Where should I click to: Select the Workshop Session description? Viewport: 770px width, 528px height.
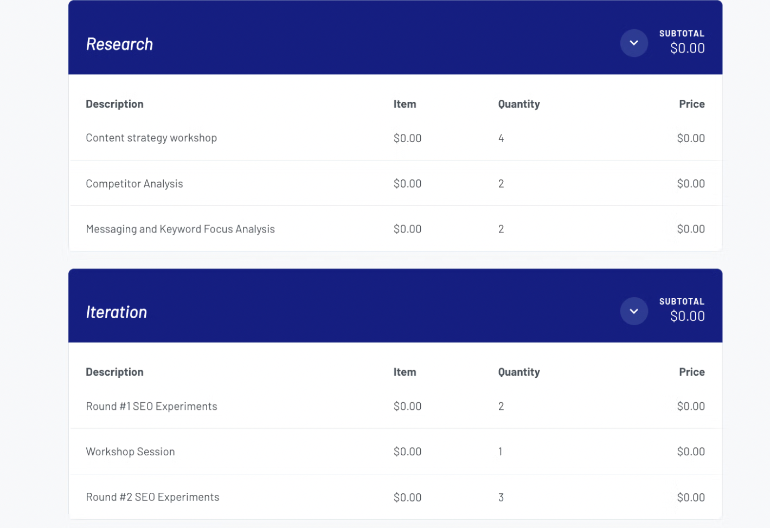point(130,452)
